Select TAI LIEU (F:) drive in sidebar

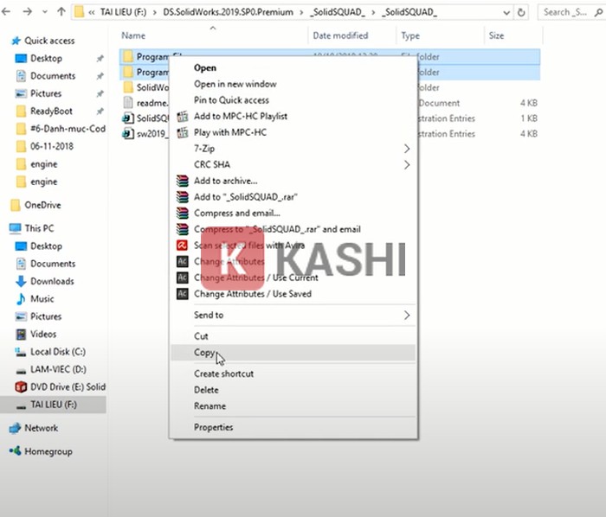pyautogui.click(x=54, y=405)
